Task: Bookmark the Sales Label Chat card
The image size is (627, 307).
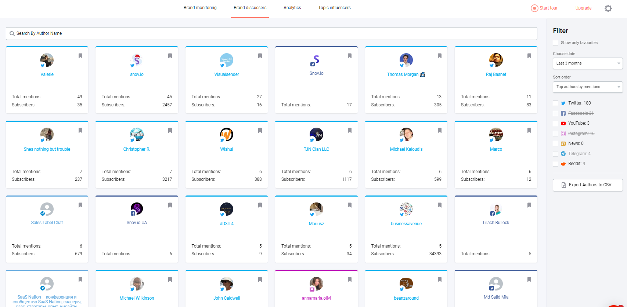Action: click(80, 205)
